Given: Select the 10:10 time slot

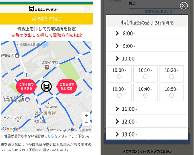Looking at the screenshot, I should (145, 77).
